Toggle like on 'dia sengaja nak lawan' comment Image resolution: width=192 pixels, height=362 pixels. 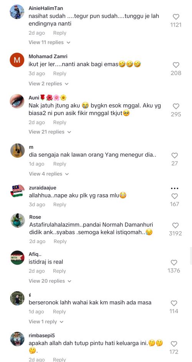coord(175,155)
